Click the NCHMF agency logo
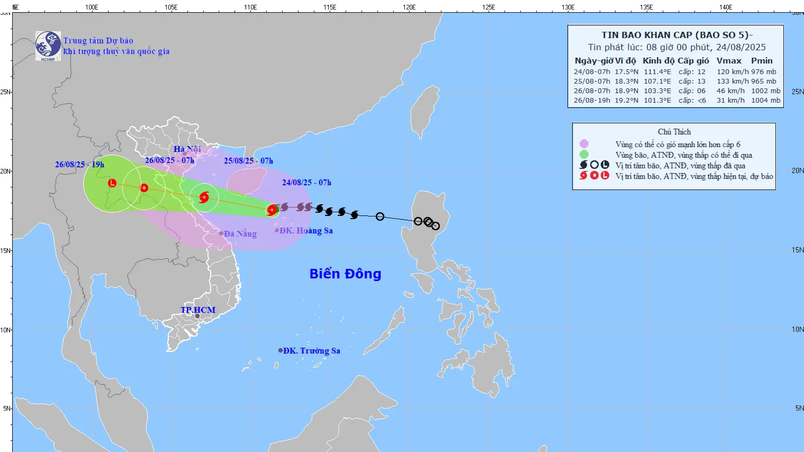This screenshot has height=452, width=804. coord(48,46)
